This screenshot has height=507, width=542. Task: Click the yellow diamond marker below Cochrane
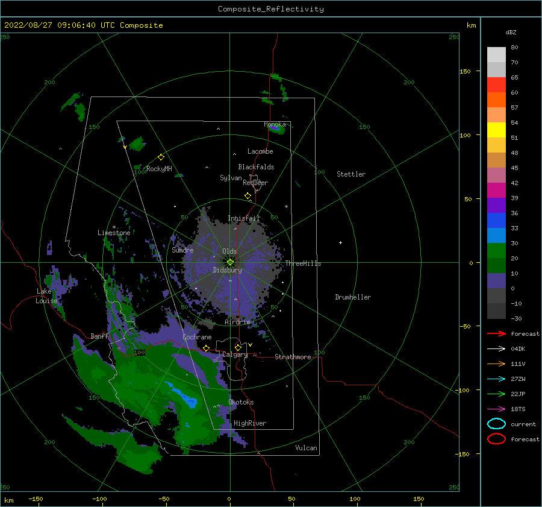point(207,348)
